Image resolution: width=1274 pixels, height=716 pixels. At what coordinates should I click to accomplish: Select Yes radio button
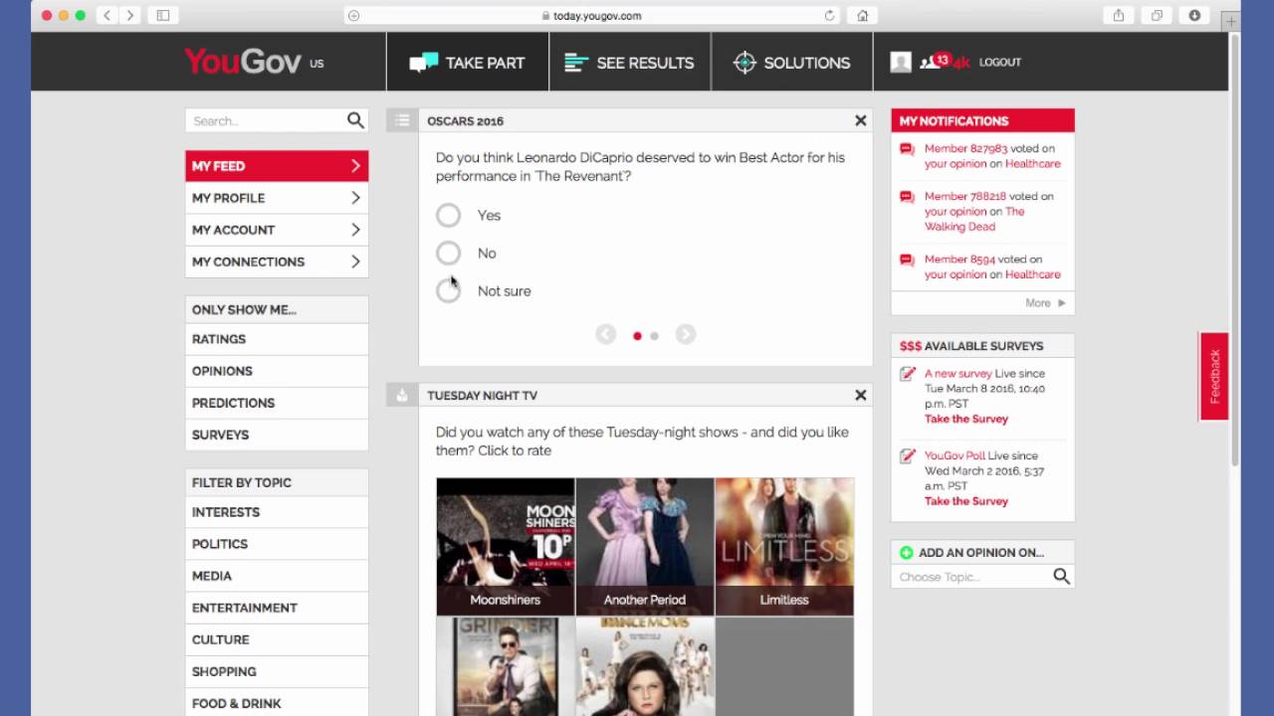point(448,215)
